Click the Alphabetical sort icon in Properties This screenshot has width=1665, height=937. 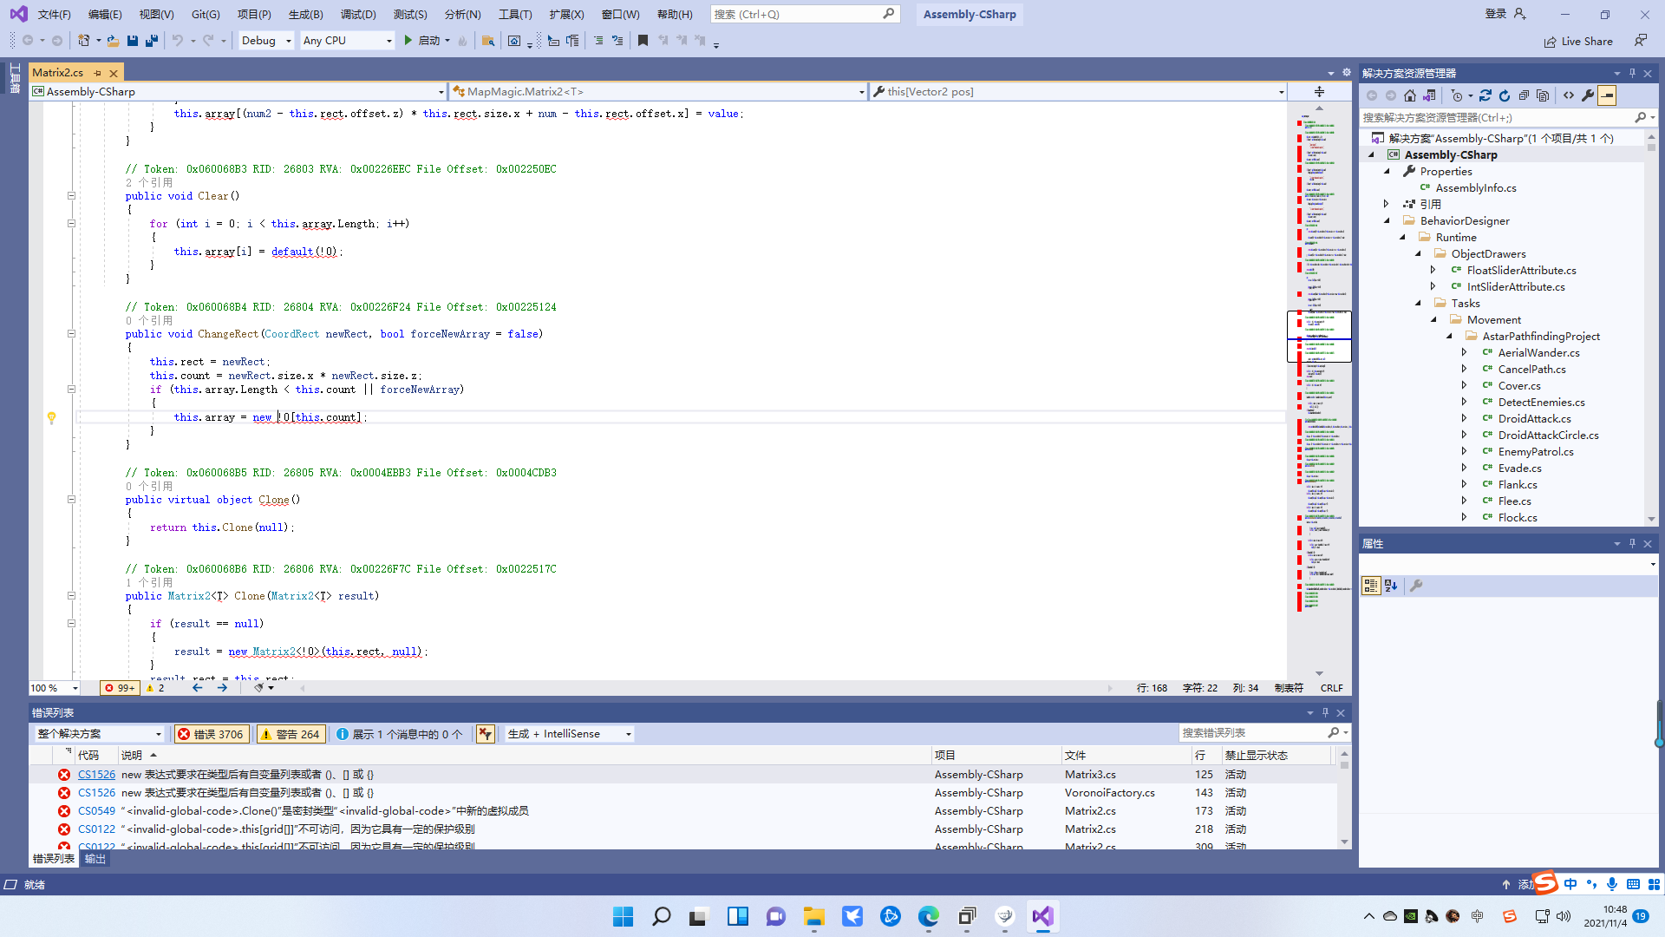[x=1391, y=586]
